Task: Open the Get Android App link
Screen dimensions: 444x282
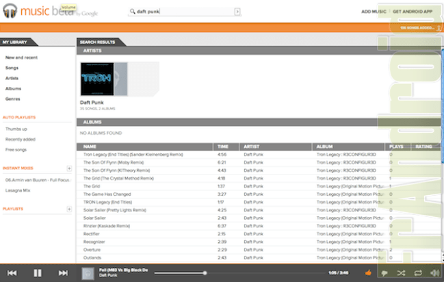Action: click(x=413, y=12)
